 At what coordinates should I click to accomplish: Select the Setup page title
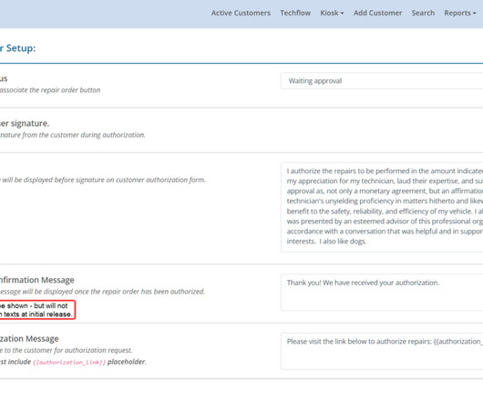pyautogui.click(x=17, y=48)
